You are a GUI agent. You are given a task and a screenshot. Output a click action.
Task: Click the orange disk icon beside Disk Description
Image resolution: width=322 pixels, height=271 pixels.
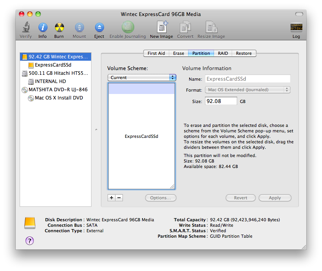click(x=30, y=223)
